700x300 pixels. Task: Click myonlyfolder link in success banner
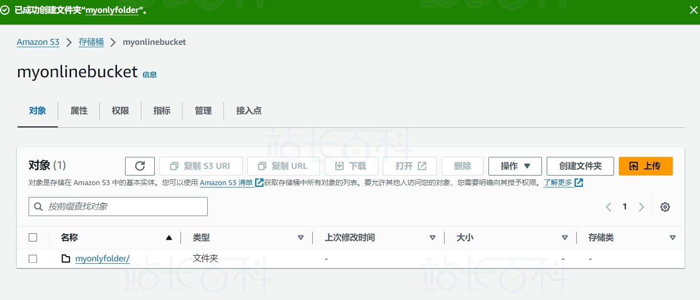[x=112, y=10]
